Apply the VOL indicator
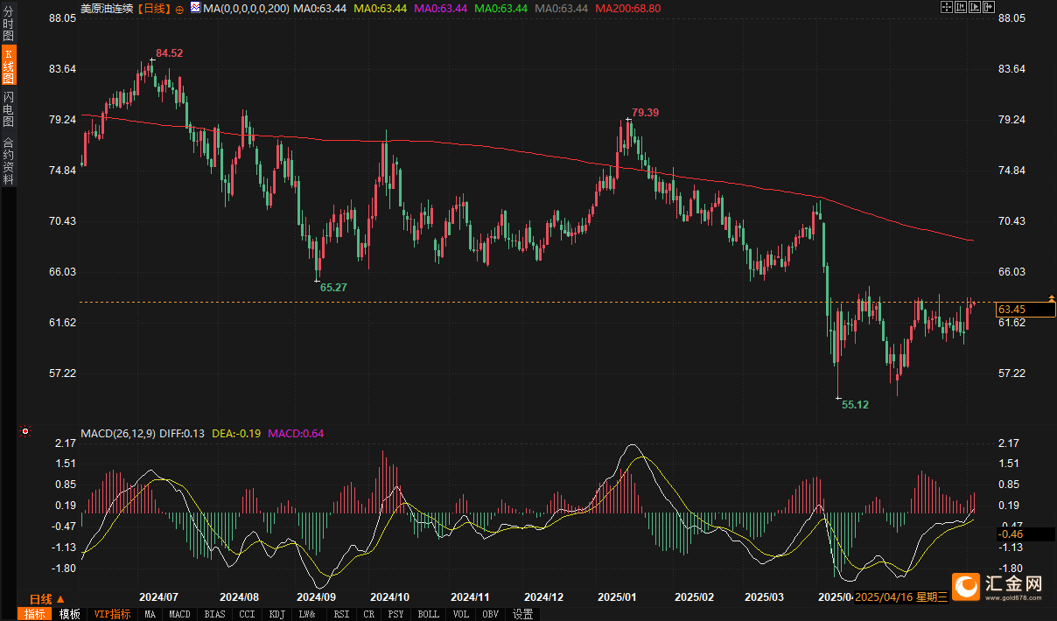Viewport: 1057px width, 621px height. 460,614
